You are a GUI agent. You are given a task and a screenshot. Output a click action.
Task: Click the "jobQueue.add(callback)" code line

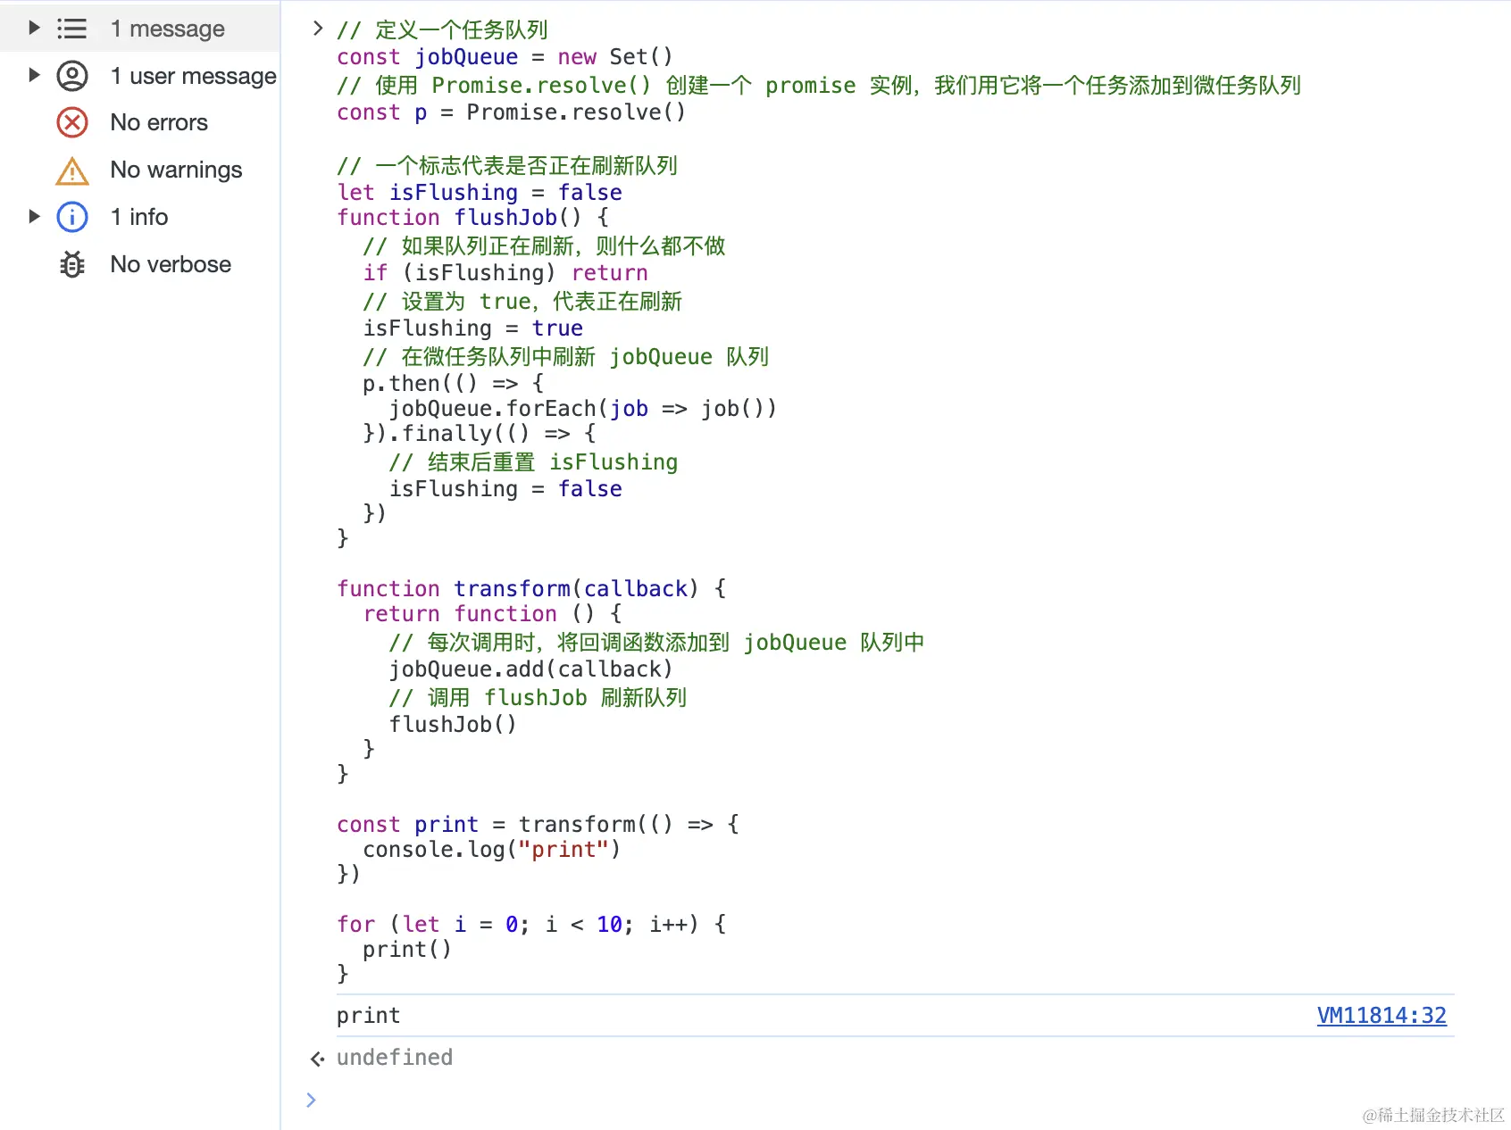click(531, 669)
